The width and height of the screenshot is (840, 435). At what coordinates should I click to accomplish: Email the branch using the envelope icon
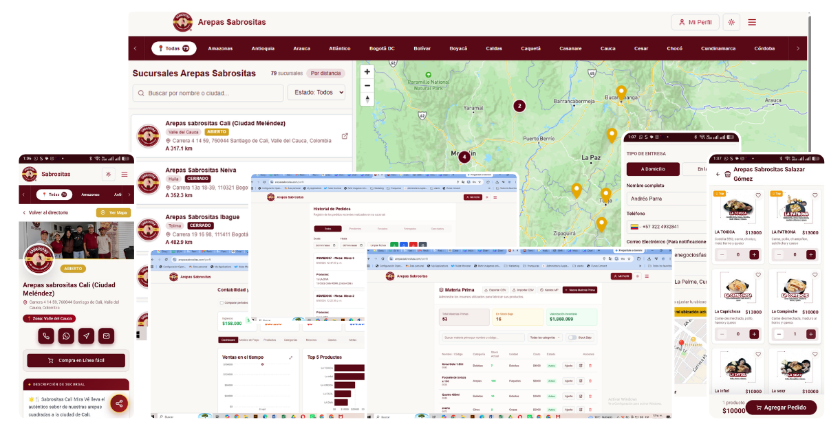click(106, 336)
